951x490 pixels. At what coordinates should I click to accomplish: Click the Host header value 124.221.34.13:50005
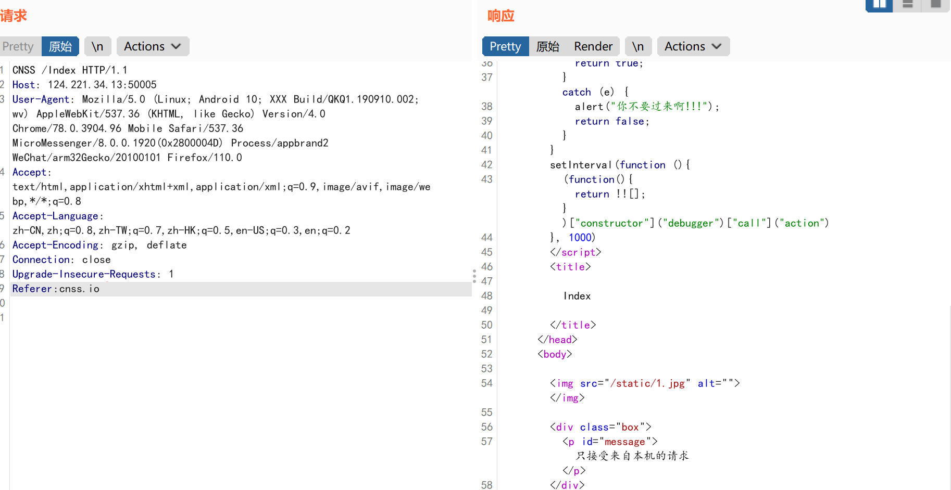point(102,85)
